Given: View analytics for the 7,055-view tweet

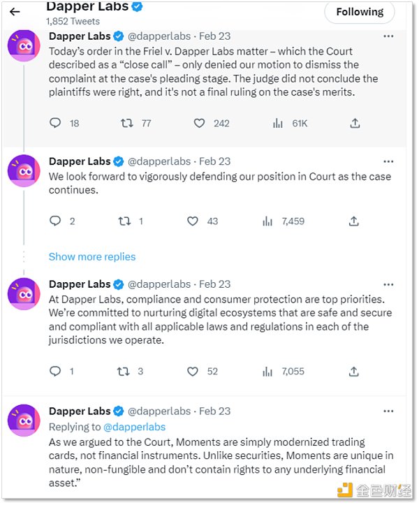Looking at the screenshot, I should (267, 371).
